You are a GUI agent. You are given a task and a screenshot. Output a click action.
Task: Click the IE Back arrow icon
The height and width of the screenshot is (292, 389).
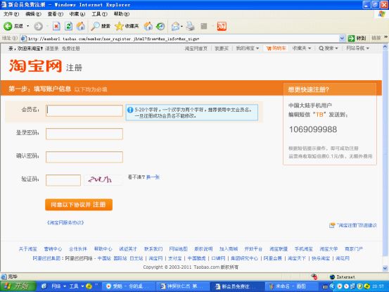coord(8,26)
